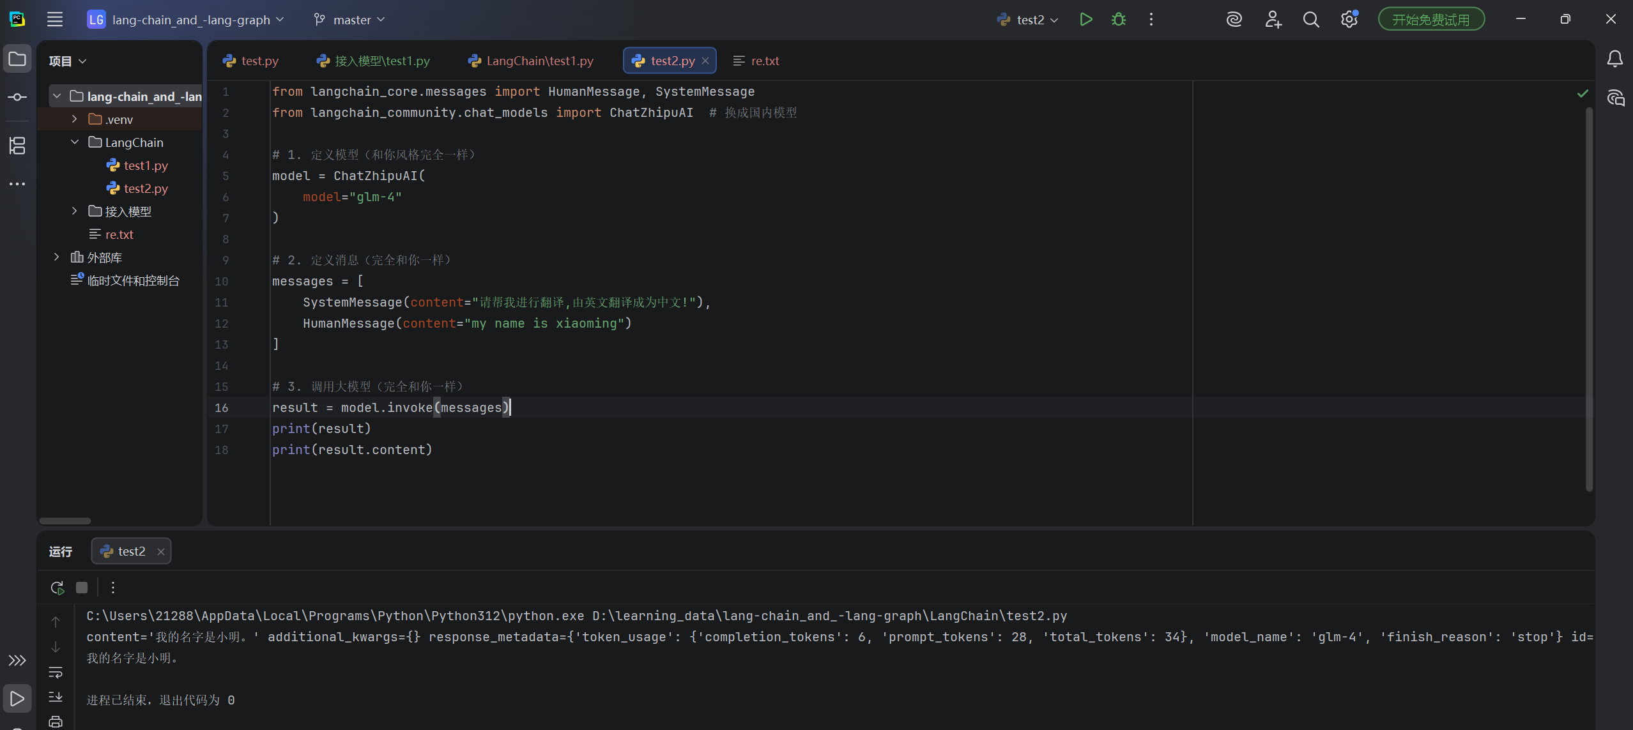Click the project tree horizontal scrollbar

click(x=65, y=521)
